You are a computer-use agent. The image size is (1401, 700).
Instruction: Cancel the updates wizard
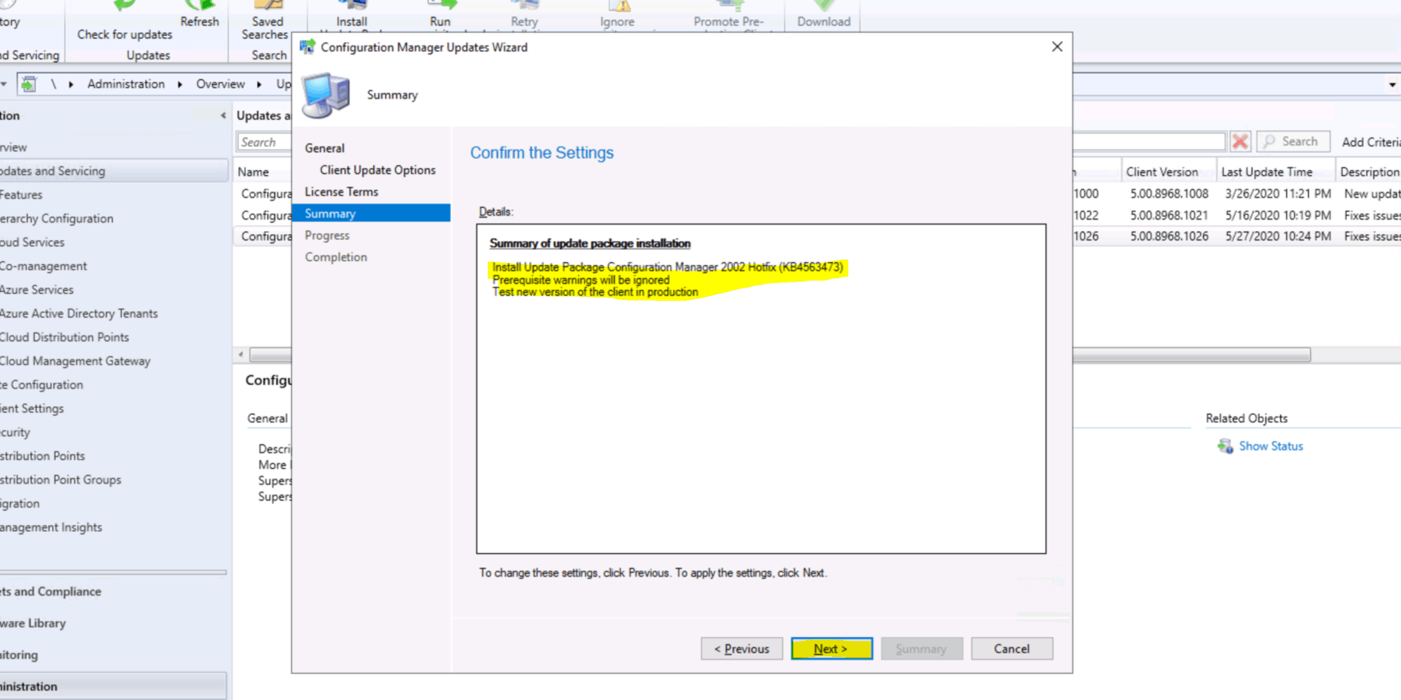[x=1011, y=649]
